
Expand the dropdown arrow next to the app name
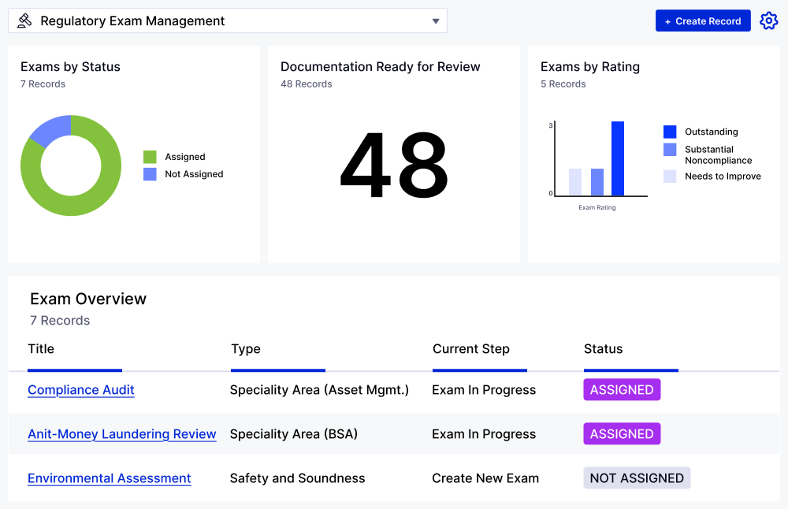click(x=436, y=21)
